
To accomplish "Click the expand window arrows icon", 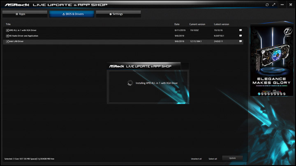I will pyautogui.click(x=274, y=5).
